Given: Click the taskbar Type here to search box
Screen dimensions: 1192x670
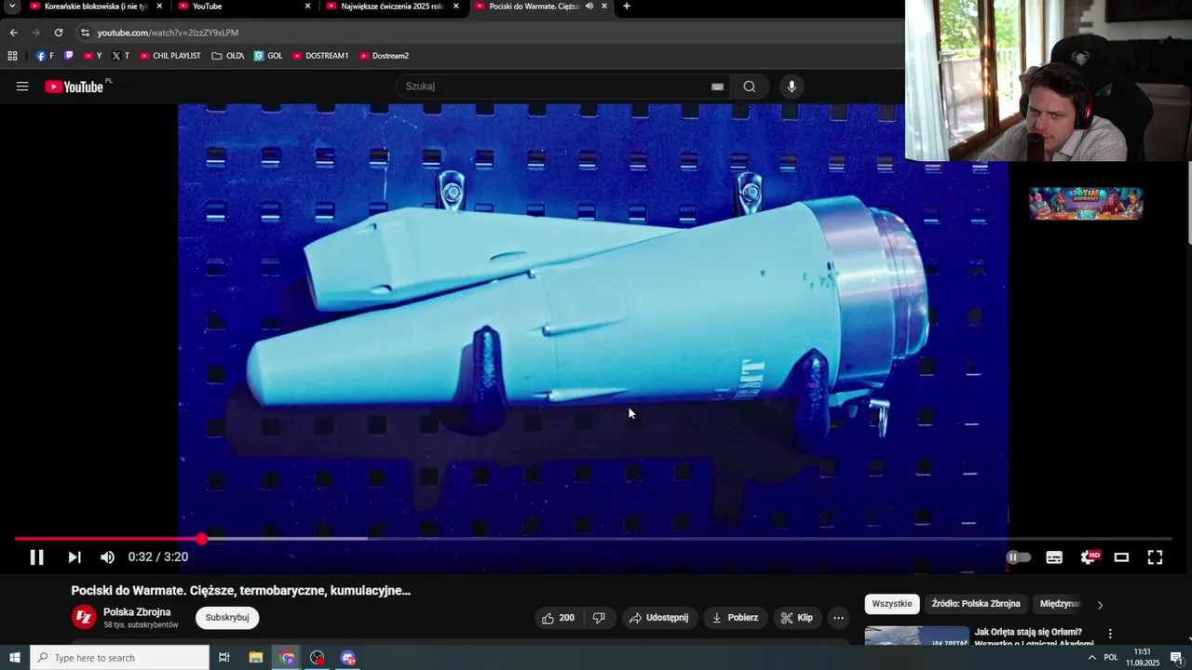Looking at the screenshot, I should (119, 658).
